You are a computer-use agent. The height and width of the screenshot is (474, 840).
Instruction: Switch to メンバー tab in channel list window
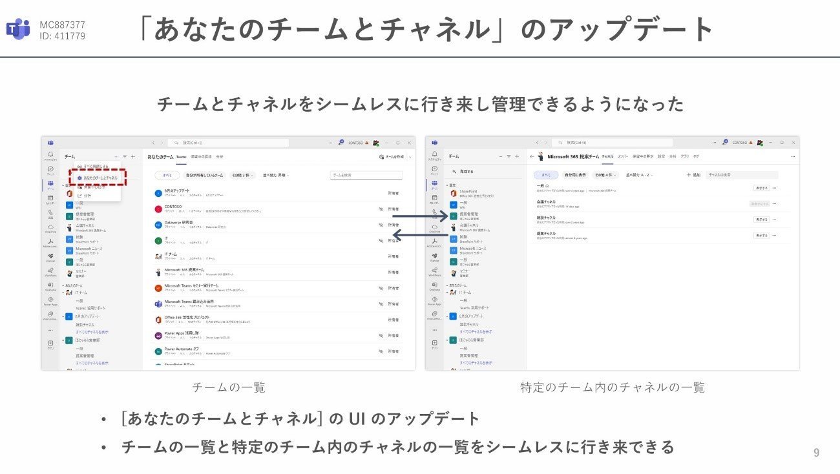tap(623, 156)
